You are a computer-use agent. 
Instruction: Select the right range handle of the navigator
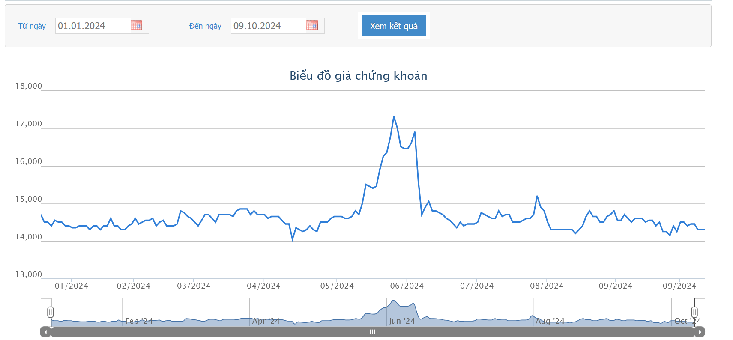[x=694, y=312]
